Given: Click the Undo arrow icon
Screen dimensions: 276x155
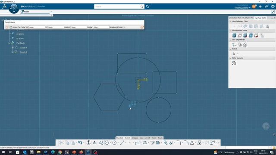Looking at the screenshot, I should tap(80, 143).
